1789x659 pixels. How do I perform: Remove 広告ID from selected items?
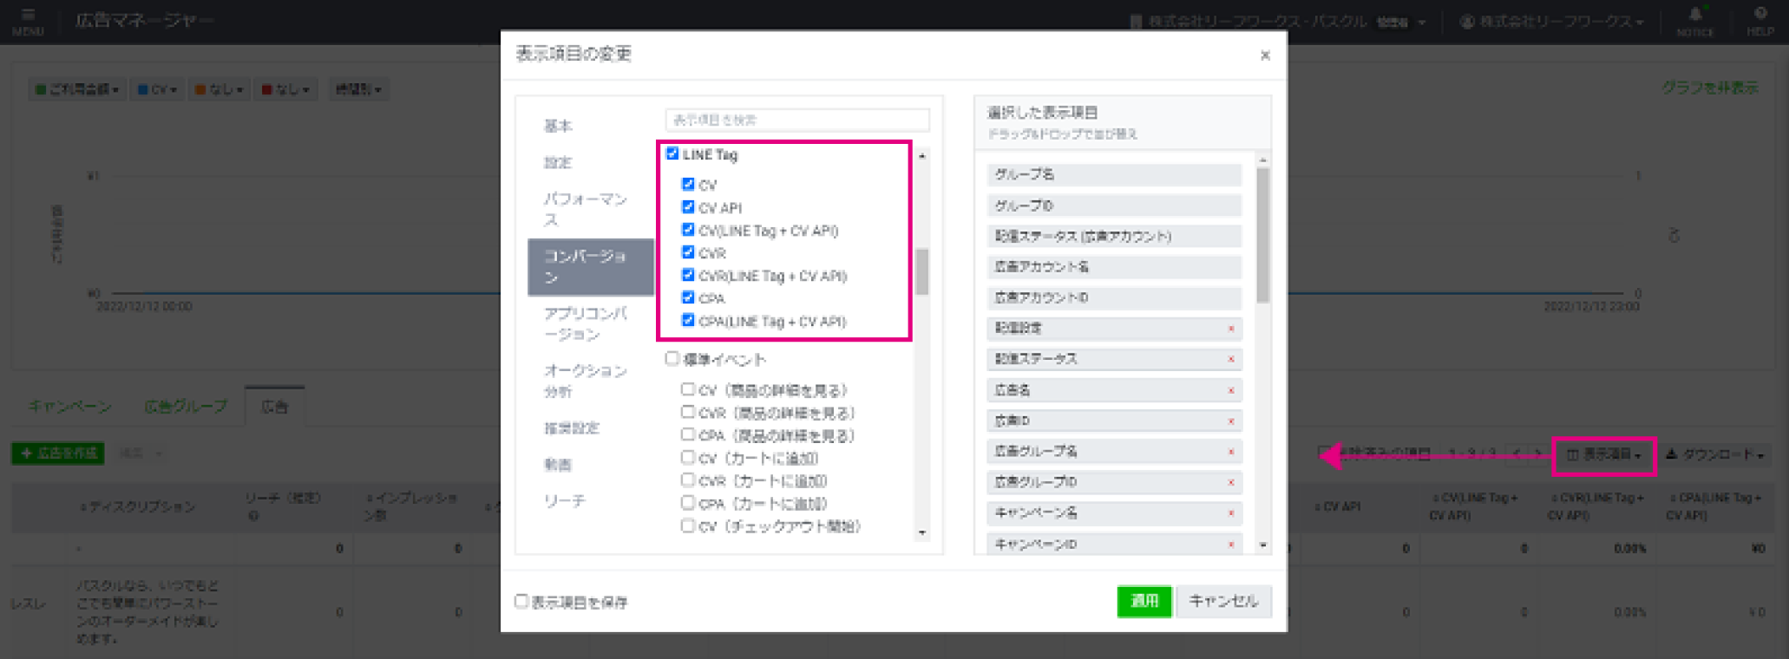point(1230,421)
